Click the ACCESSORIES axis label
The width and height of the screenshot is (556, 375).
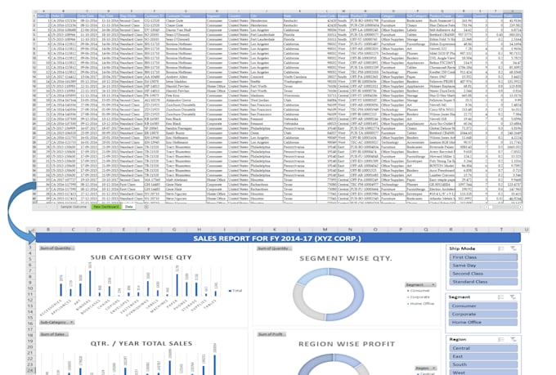(52, 307)
